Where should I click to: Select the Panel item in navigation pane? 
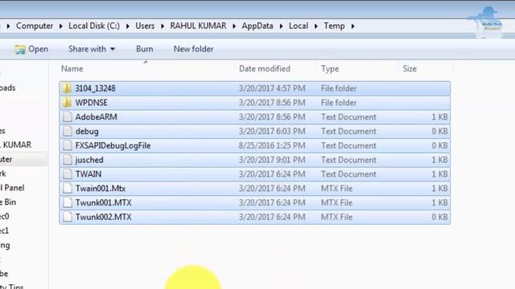[x=12, y=188]
